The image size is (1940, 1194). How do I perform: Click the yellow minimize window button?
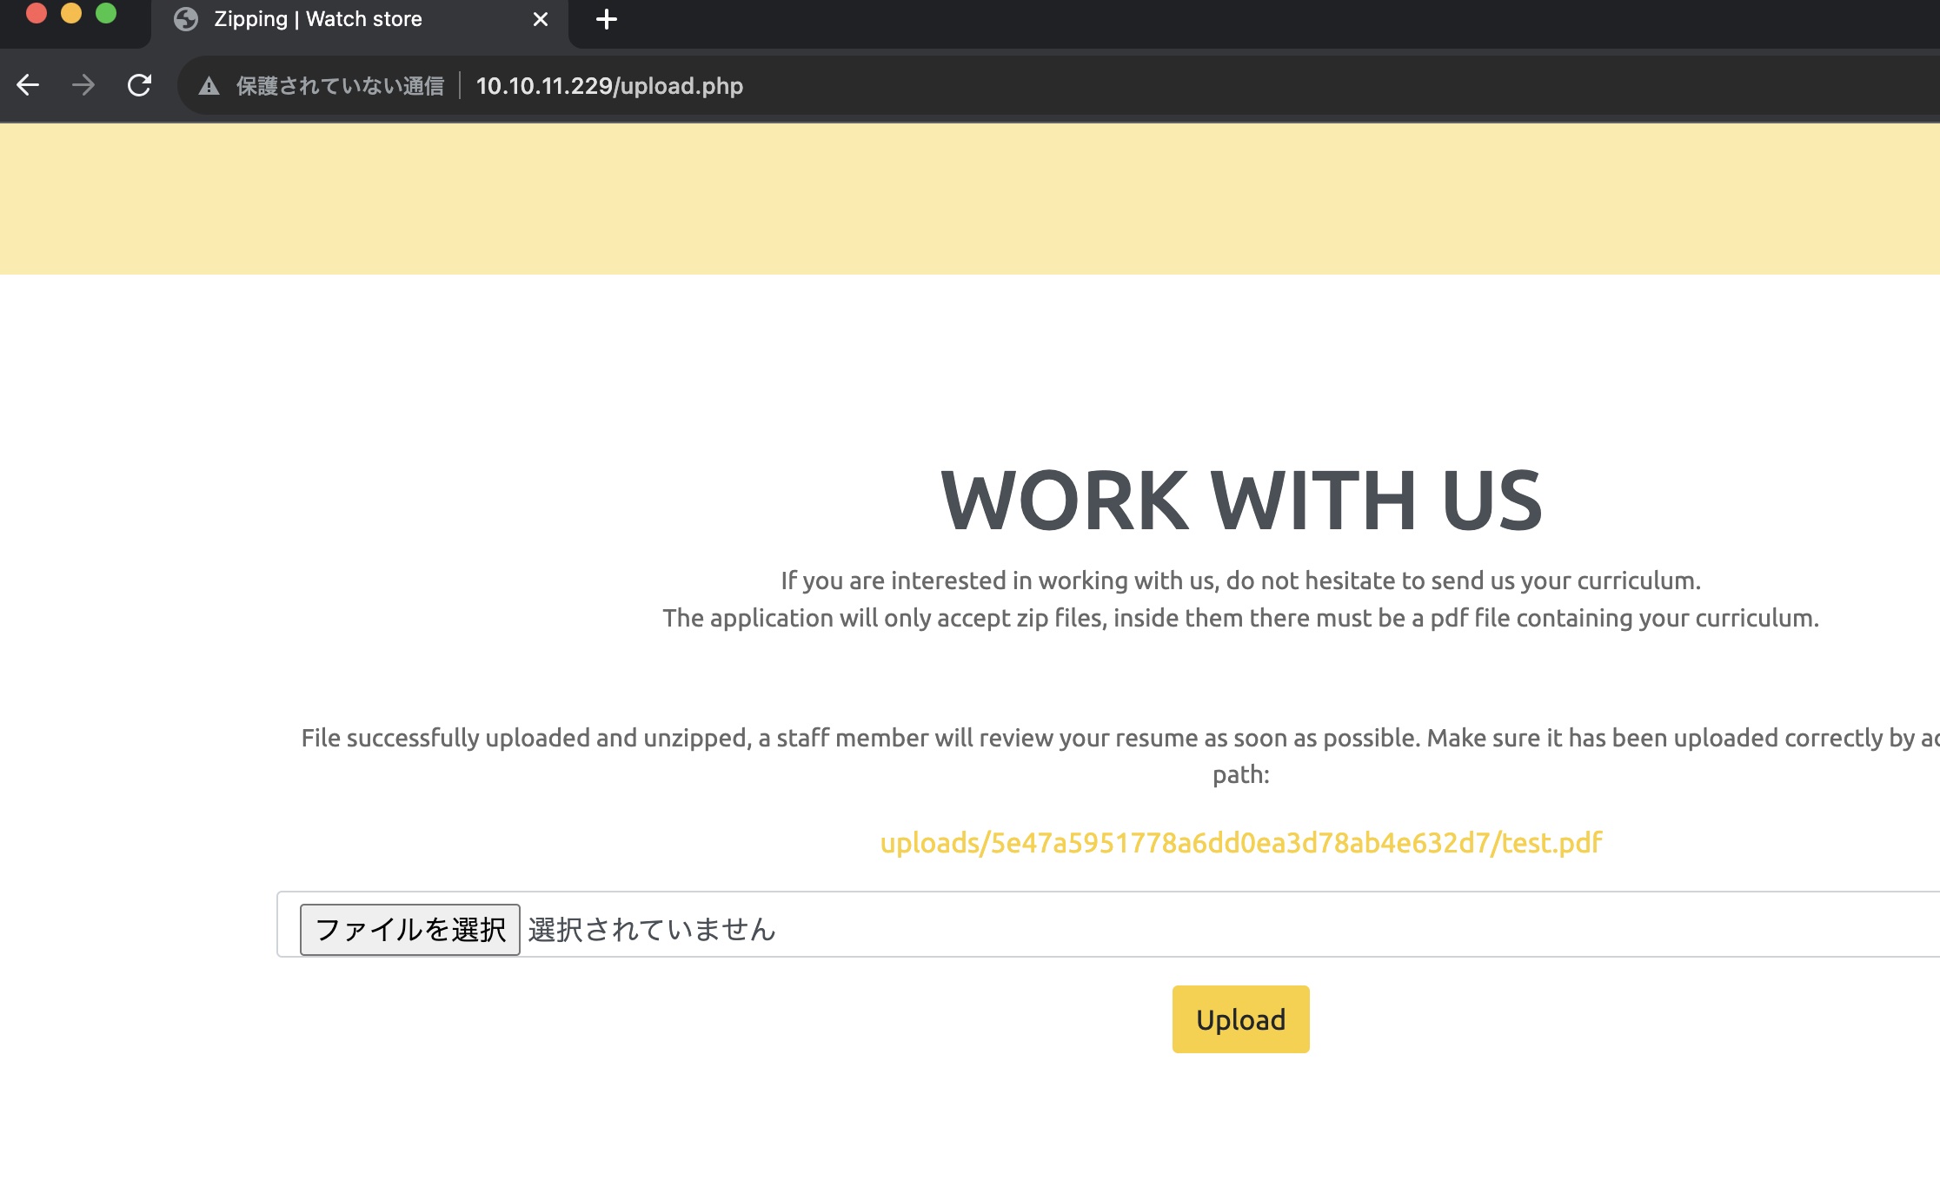tap(71, 13)
